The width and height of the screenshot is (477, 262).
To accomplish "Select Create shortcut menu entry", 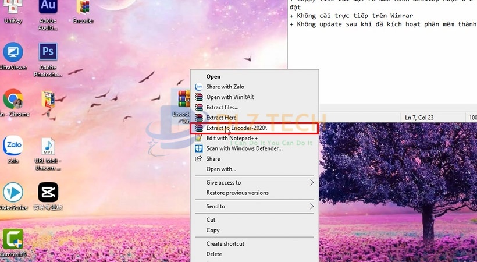I will click(254, 244).
